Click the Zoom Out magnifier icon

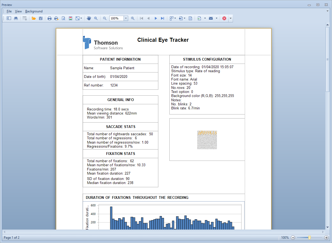click(105, 18)
